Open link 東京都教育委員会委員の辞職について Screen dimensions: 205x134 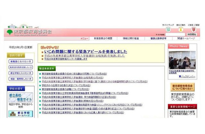(x=66, y=89)
